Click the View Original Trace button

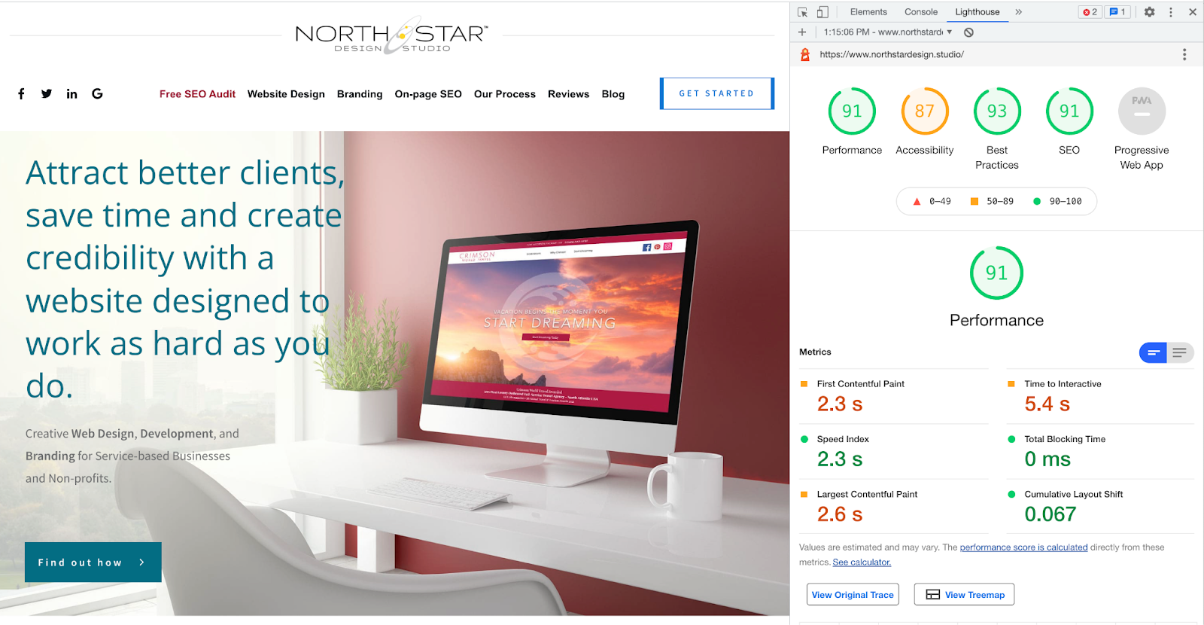click(853, 595)
